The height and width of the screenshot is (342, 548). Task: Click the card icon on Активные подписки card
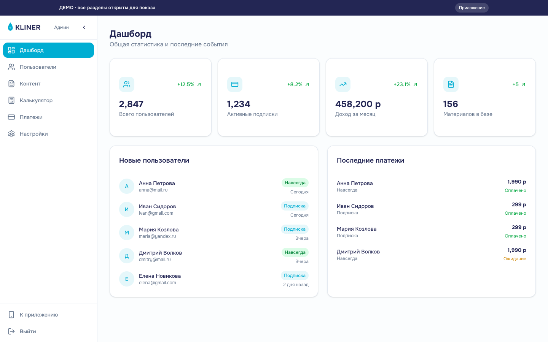pos(235,84)
